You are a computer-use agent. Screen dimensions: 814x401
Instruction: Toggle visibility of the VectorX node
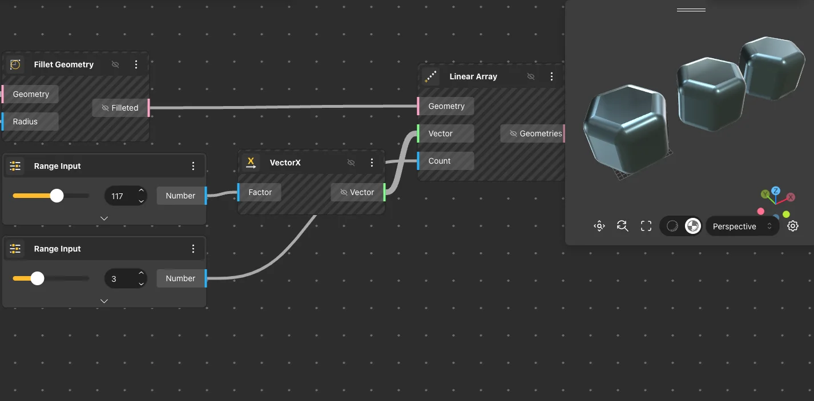[x=351, y=163]
